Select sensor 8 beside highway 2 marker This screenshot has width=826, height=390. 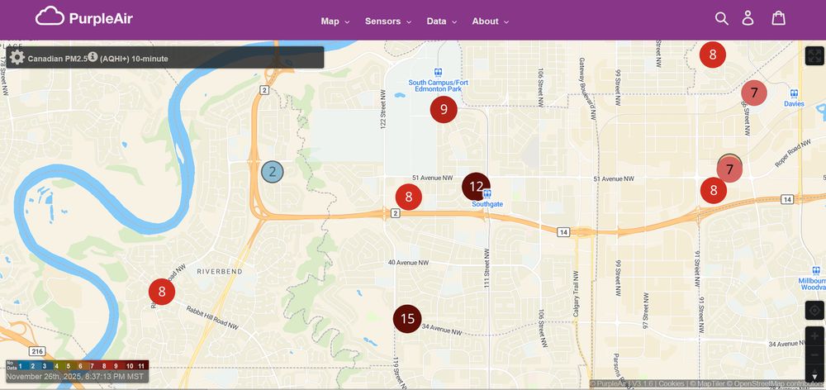pyautogui.click(x=409, y=197)
